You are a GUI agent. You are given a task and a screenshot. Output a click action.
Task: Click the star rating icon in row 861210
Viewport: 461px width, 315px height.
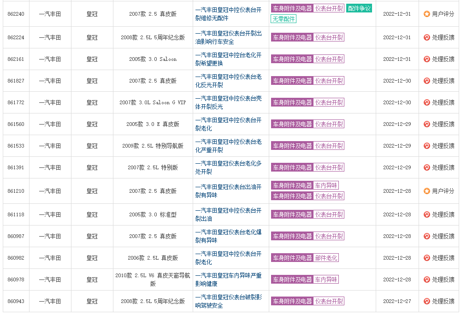click(426, 191)
